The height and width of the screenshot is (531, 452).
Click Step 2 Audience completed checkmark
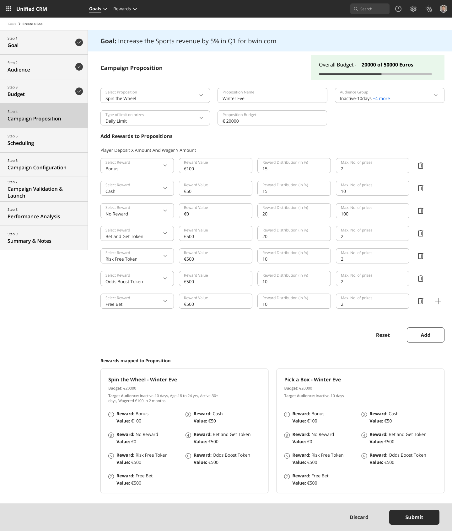[79, 67]
